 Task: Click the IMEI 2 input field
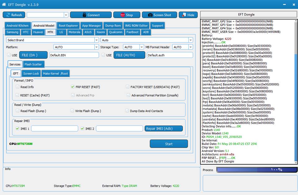119,128
